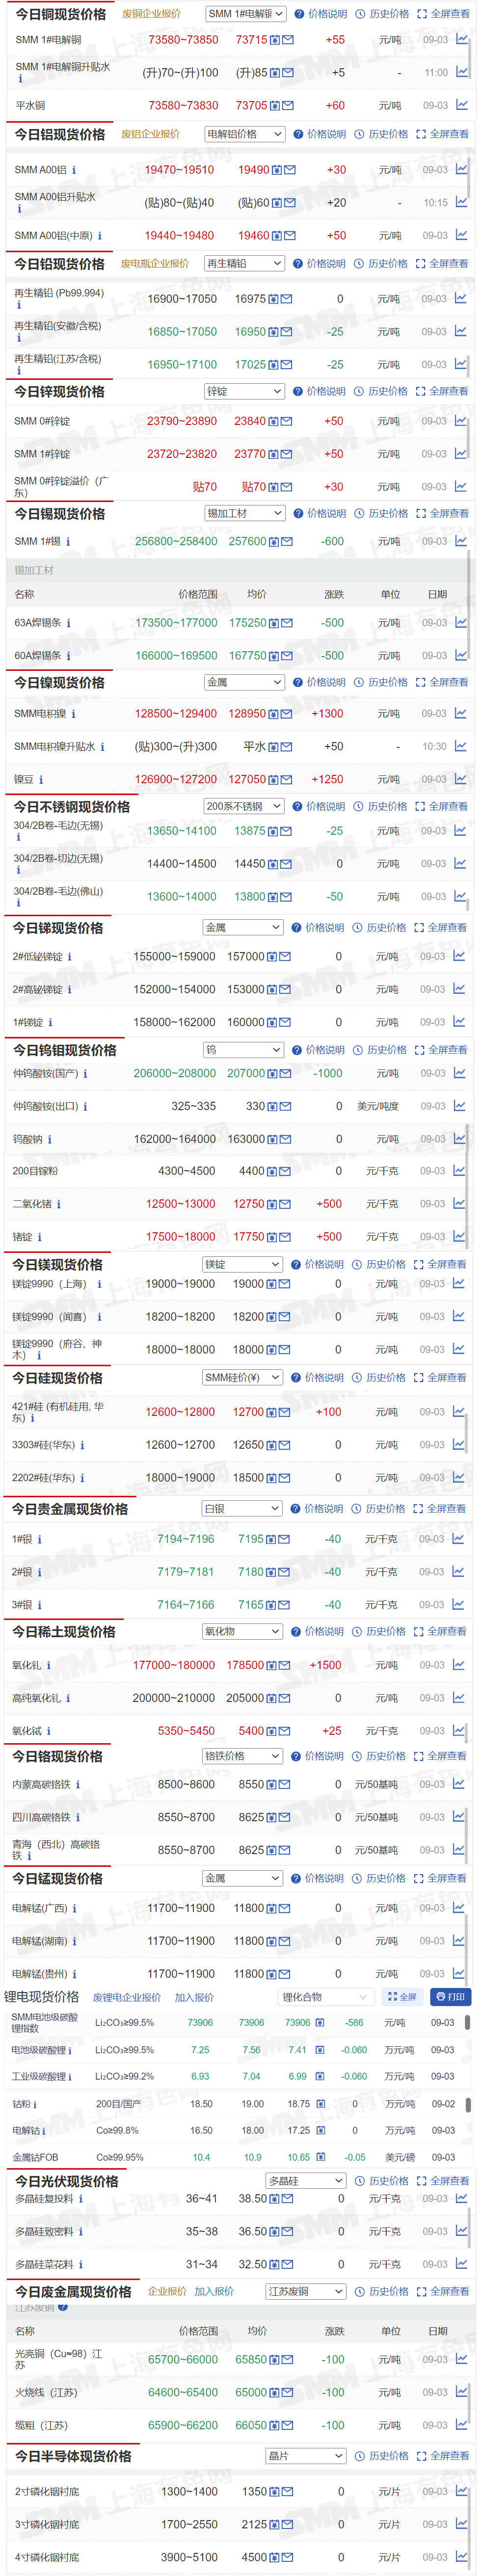Click average price 73715 for SMM 1#电解铜

(x=251, y=40)
